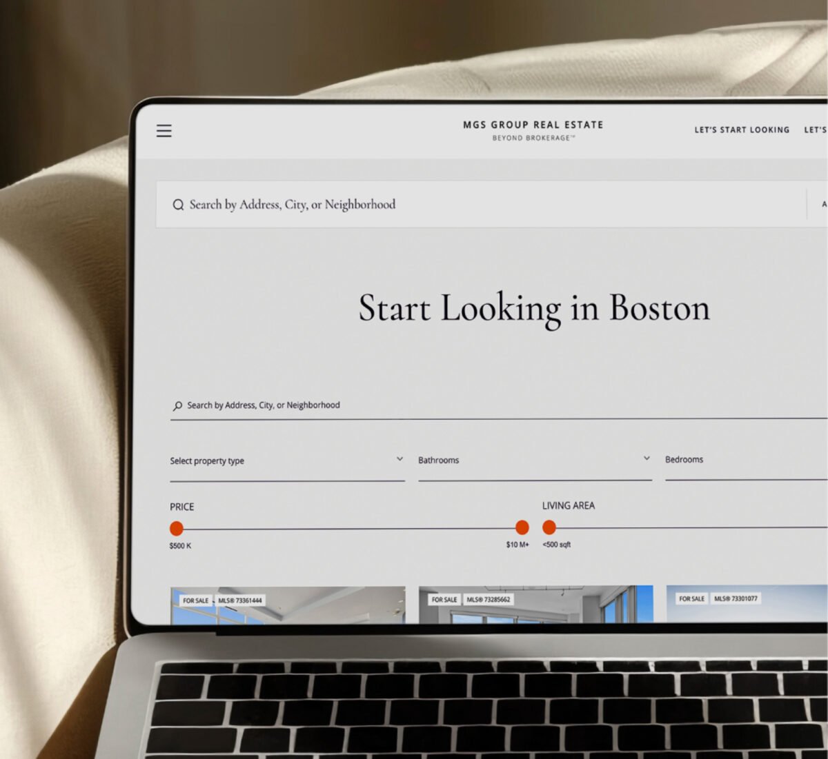Click the <500 sqft living area handle
Screen dimensions: 828x759
(549, 527)
